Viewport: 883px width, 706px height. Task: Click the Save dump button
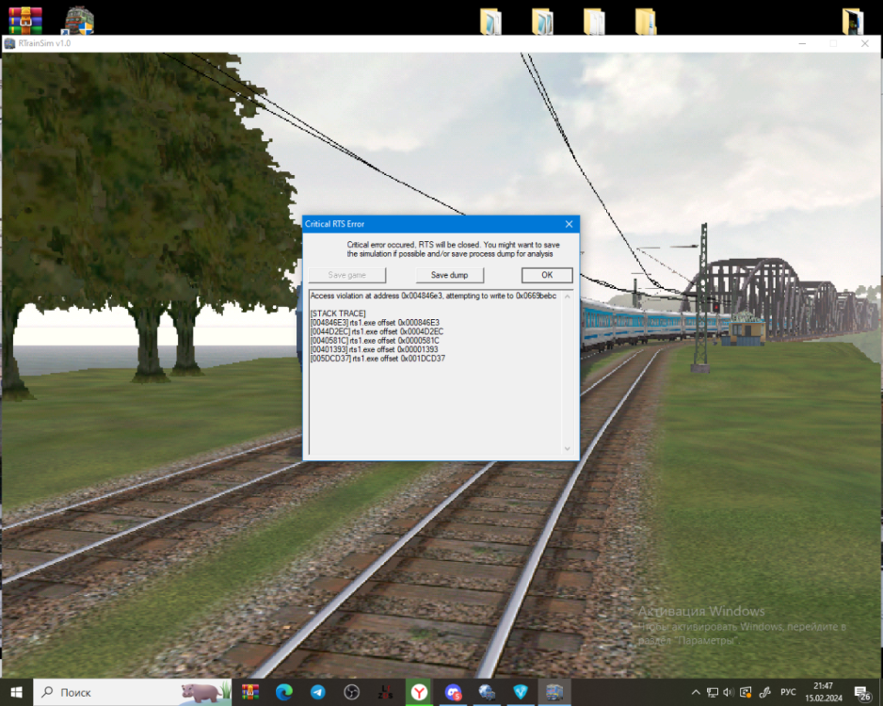449,275
